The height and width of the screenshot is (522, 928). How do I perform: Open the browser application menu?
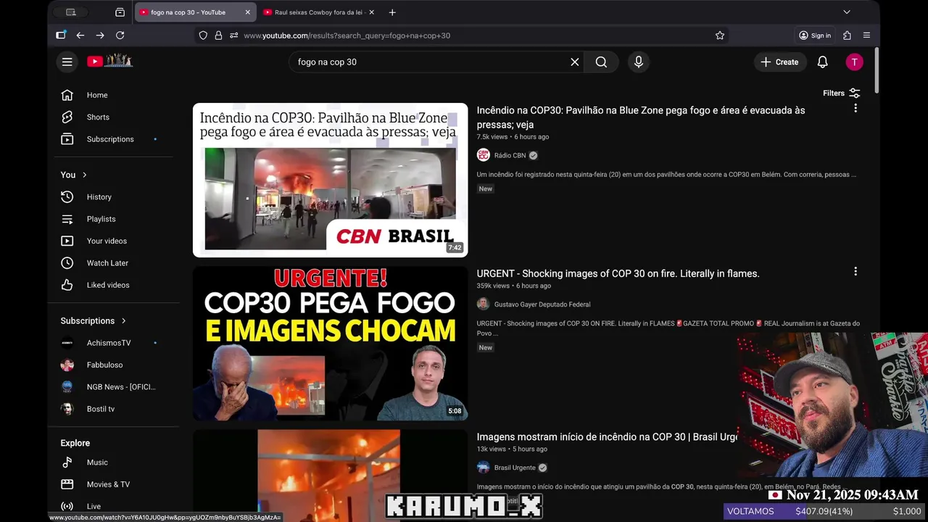pos(866,36)
